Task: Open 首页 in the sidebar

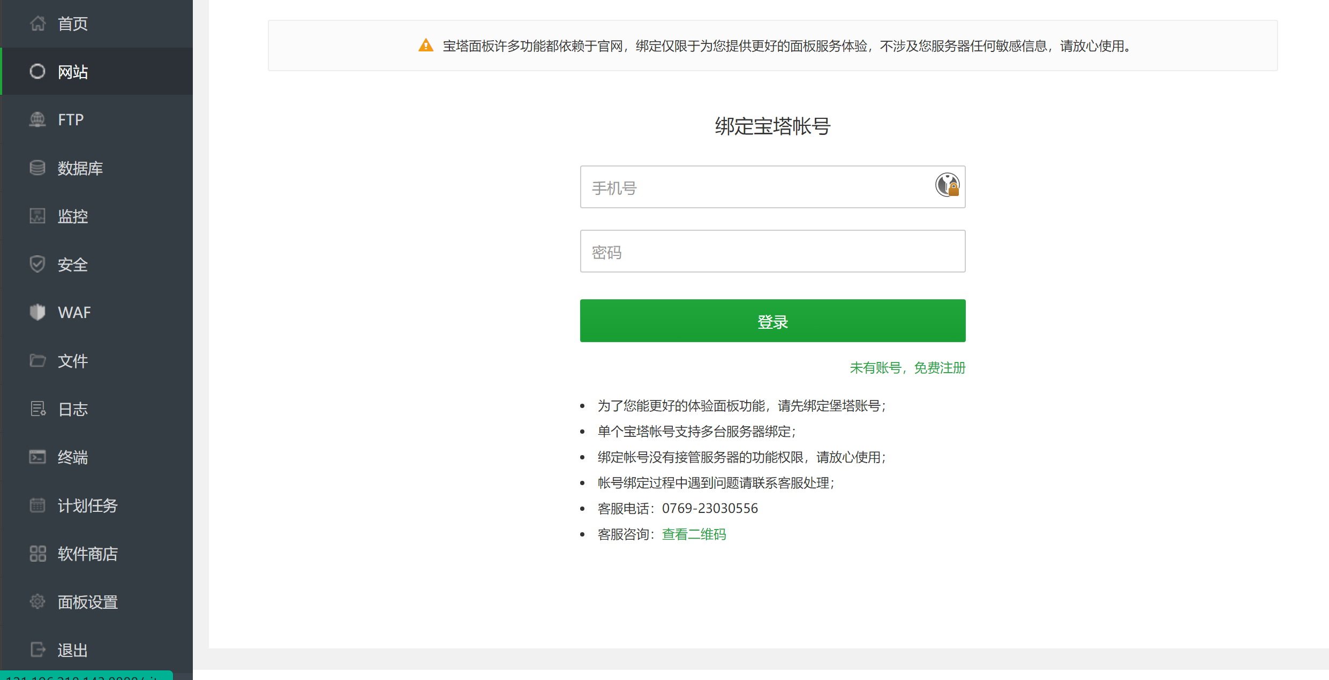Action: 96,24
